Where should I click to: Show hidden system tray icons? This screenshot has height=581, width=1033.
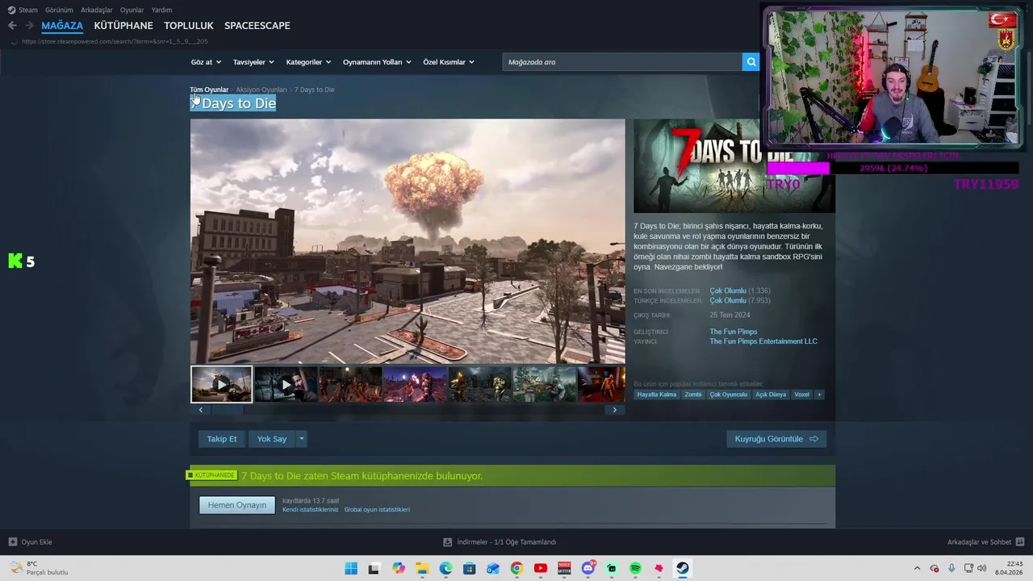pos(917,568)
